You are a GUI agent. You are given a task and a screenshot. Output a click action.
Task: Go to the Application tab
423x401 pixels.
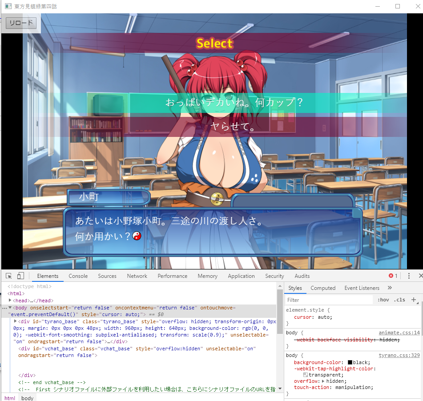pyautogui.click(x=241, y=276)
